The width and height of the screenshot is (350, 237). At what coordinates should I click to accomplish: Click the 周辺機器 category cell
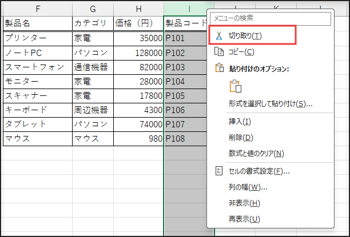tap(93, 110)
